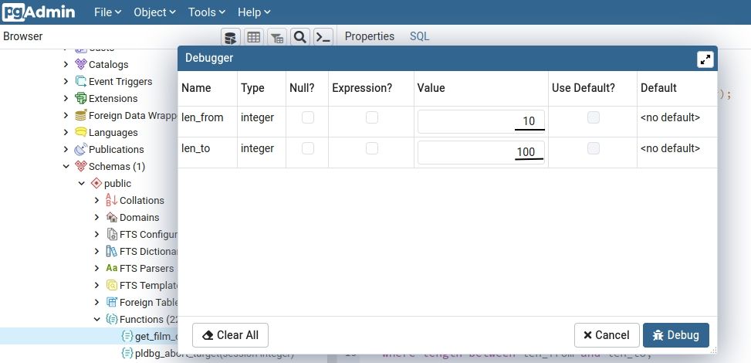The height and width of the screenshot is (363, 751).
Task: Open the PSQL terminal icon
Action: click(323, 37)
